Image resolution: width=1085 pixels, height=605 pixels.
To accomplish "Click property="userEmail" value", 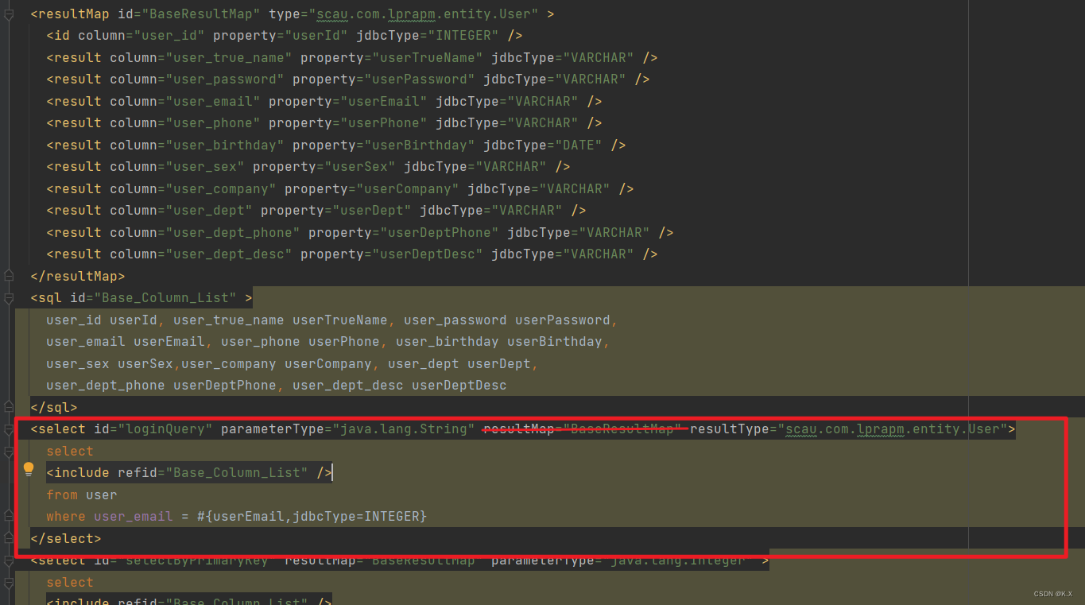I will (348, 101).
